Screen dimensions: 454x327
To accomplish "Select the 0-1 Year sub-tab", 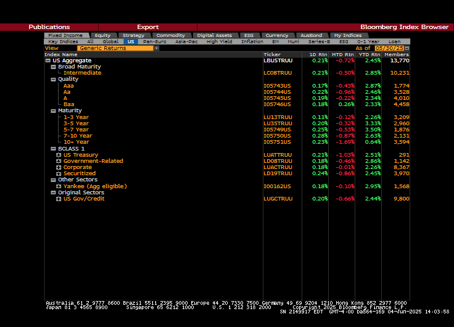I will pyautogui.click(x=368, y=42).
